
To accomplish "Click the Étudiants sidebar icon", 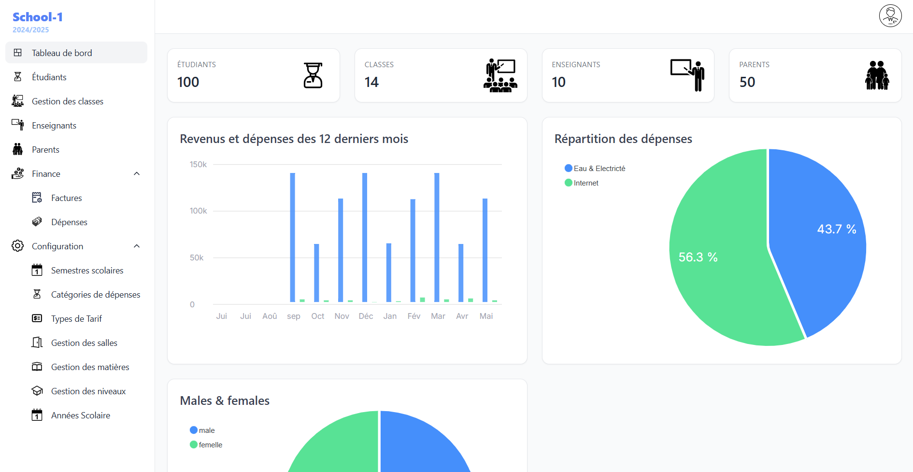I will click(x=18, y=77).
